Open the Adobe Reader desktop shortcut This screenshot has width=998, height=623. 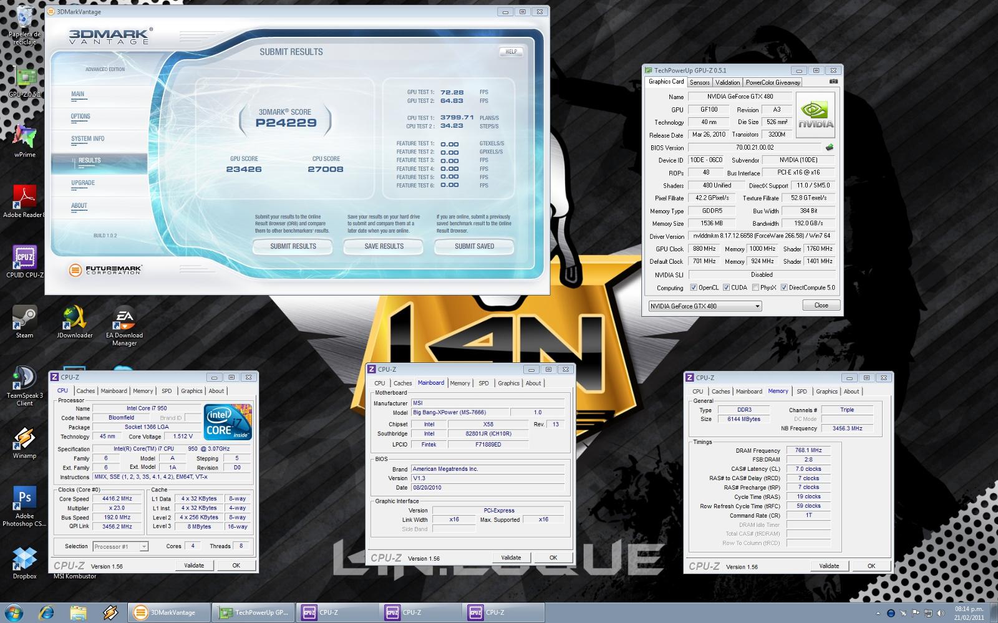25,201
